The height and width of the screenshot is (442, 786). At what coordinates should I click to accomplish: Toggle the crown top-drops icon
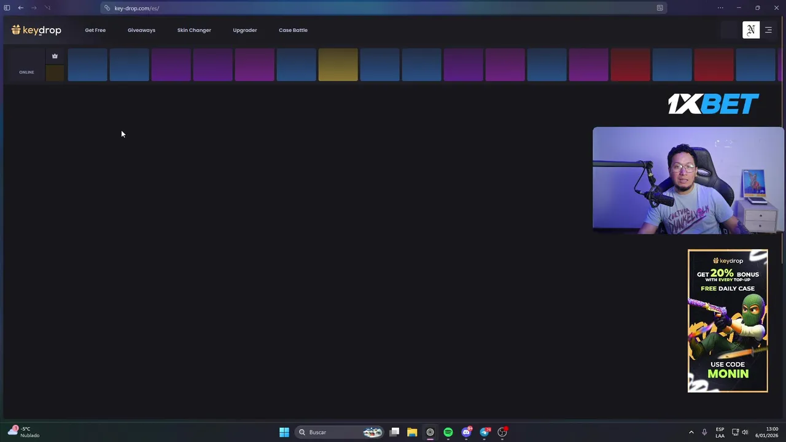pos(55,56)
